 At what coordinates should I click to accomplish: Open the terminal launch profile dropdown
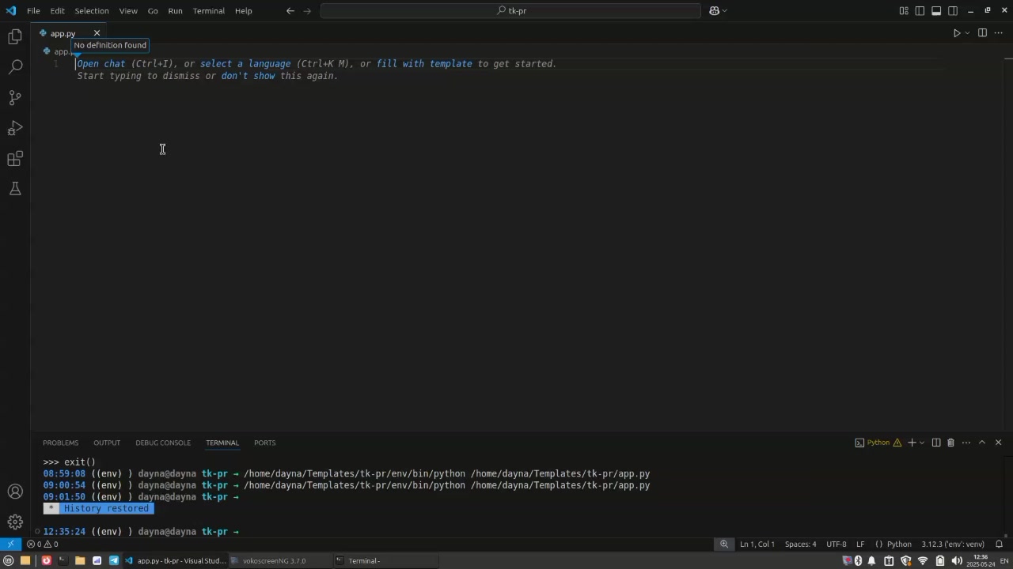pyautogui.click(x=921, y=443)
